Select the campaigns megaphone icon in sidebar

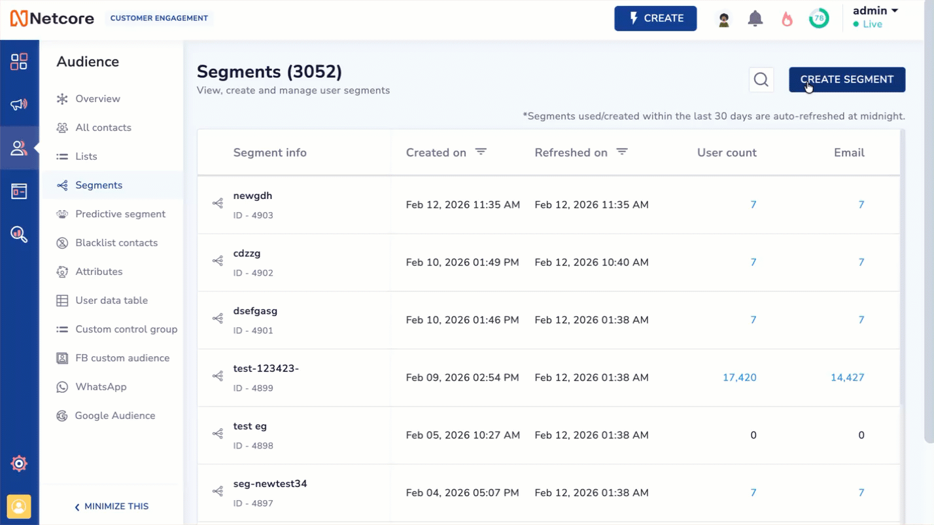(20, 104)
